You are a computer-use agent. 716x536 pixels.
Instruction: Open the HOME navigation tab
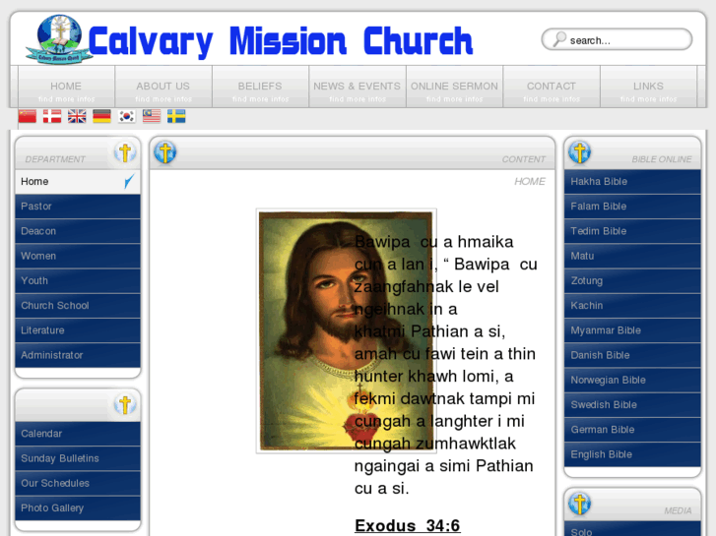[x=66, y=87]
